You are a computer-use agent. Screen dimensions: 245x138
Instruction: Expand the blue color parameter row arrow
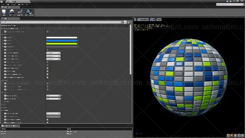tap(3, 41)
